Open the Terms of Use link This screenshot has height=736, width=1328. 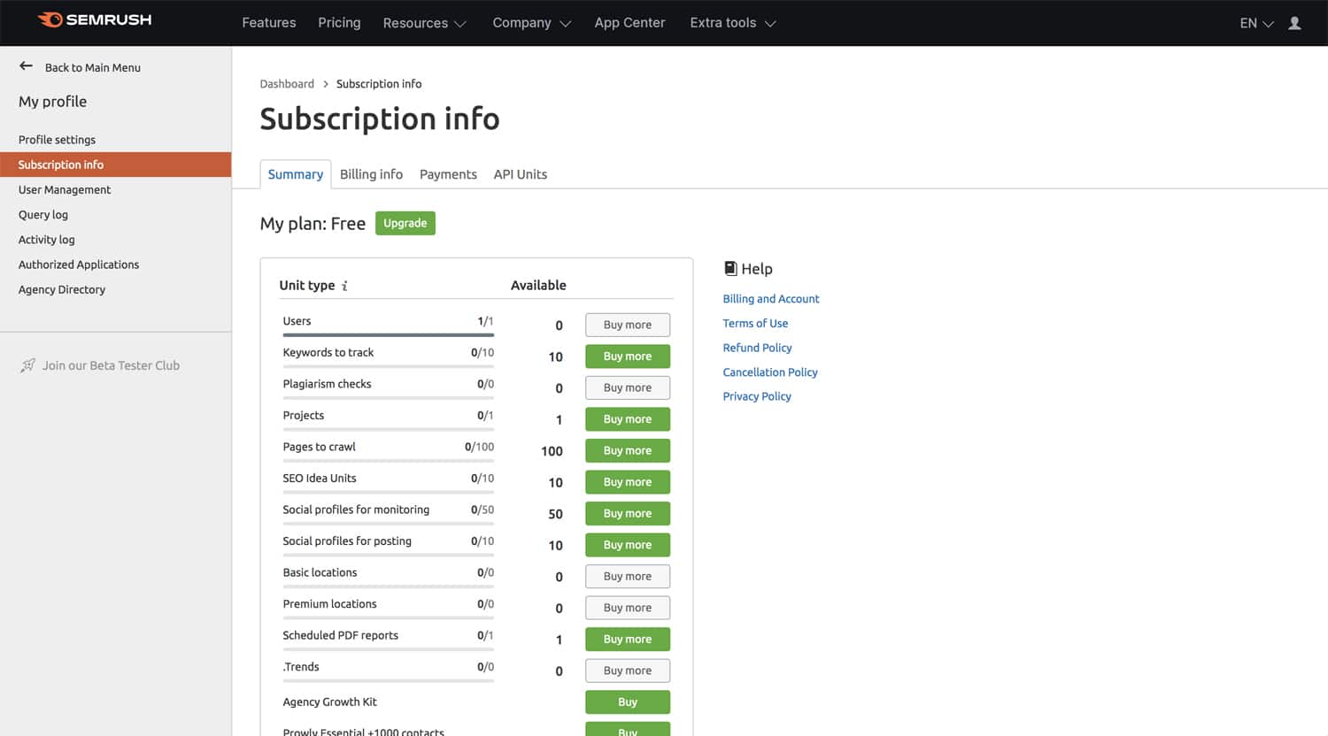pyautogui.click(x=755, y=324)
